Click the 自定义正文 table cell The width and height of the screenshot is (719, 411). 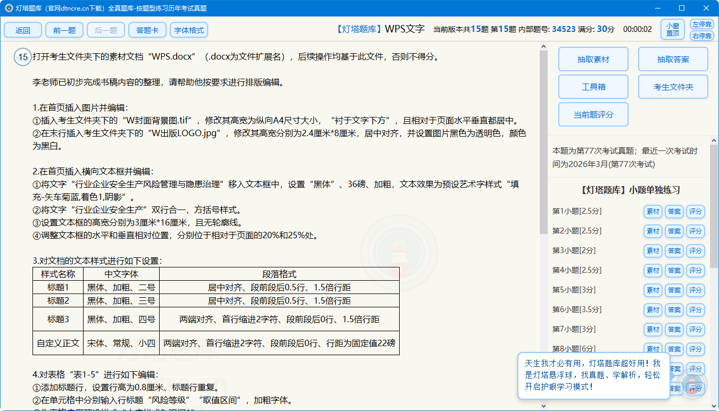pos(58,343)
